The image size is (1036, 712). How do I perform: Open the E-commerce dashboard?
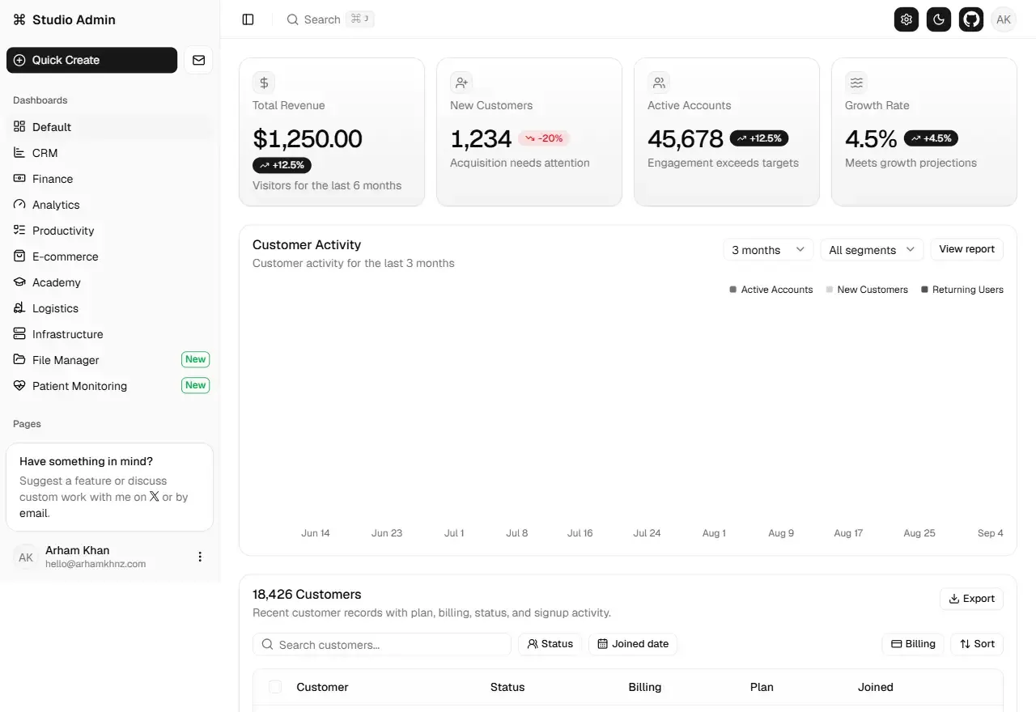pos(110,256)
